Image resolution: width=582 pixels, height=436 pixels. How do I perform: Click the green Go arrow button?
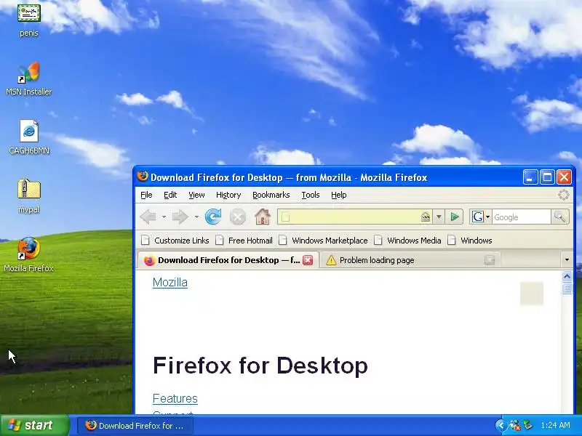(x=454, y=217)
